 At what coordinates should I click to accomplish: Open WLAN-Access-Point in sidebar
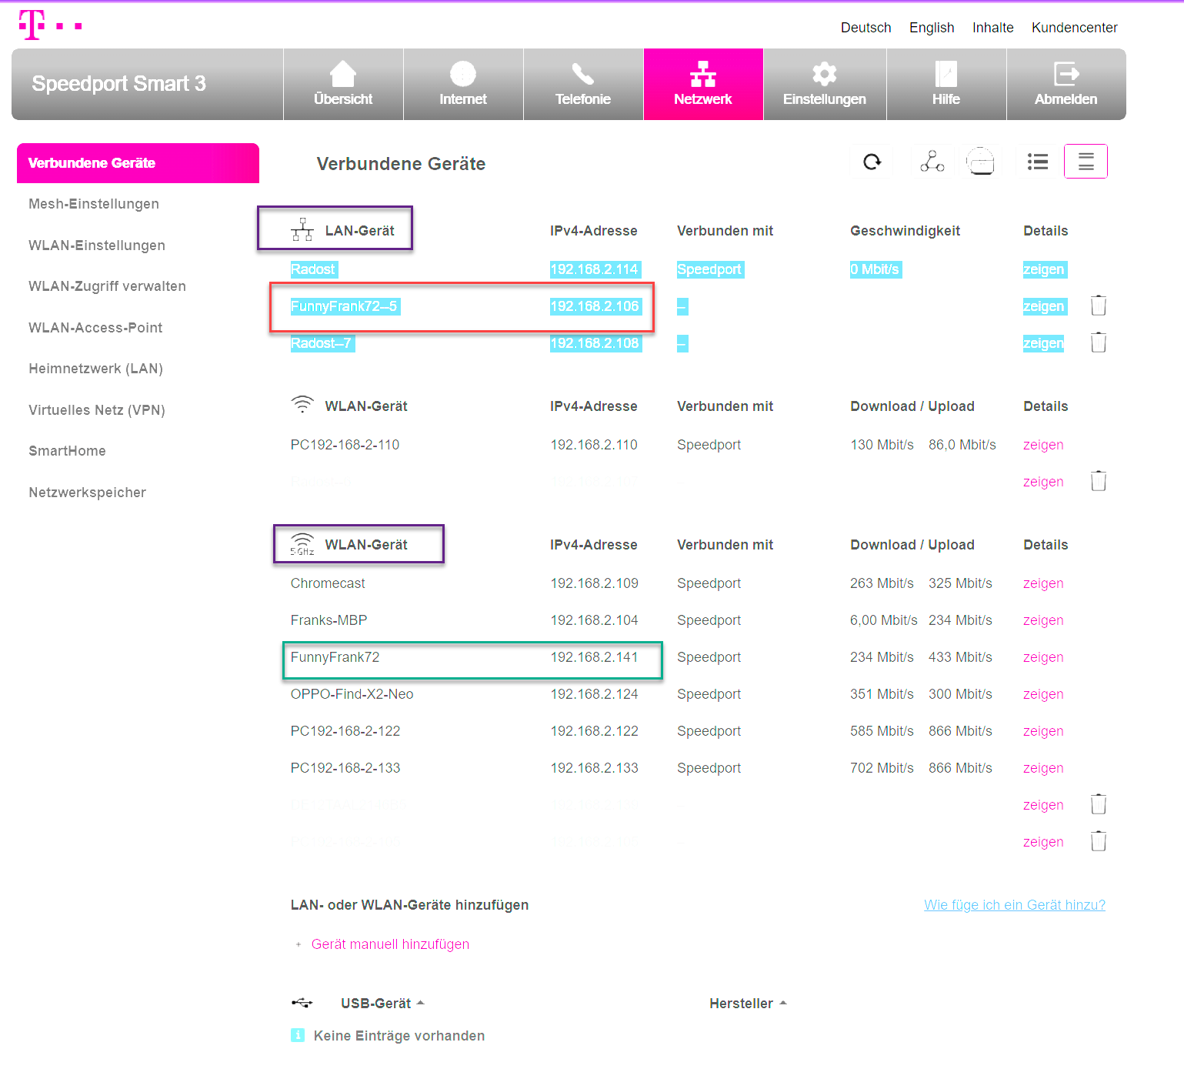[95, 328]
